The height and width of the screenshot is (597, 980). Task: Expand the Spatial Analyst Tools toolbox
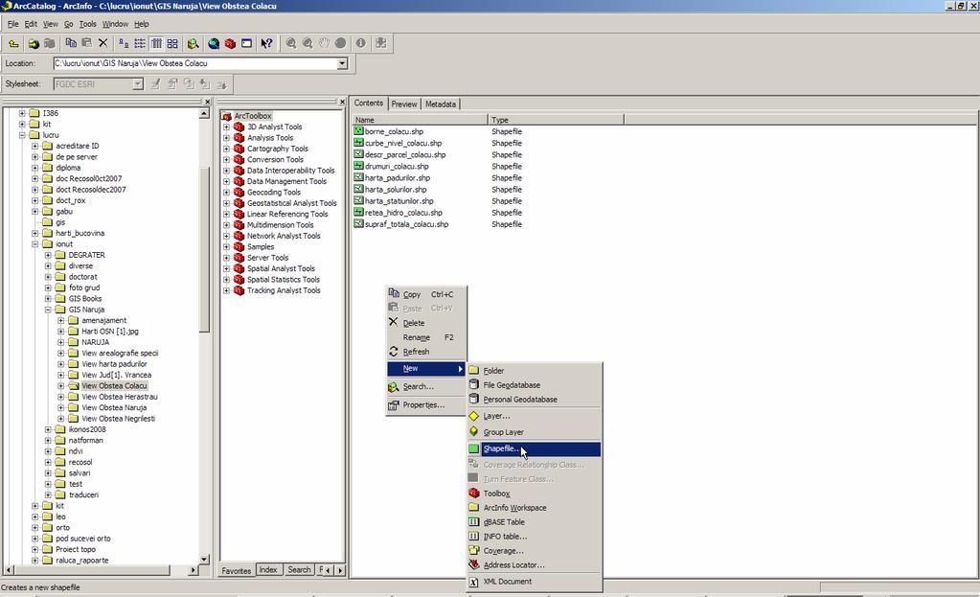[x=226, y=269]
